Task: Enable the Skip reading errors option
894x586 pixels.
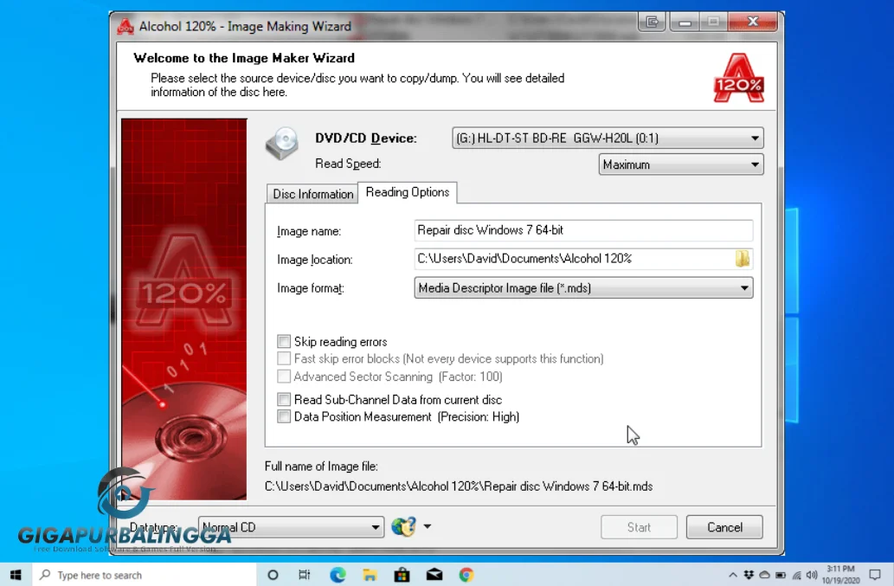Action: 284,341
